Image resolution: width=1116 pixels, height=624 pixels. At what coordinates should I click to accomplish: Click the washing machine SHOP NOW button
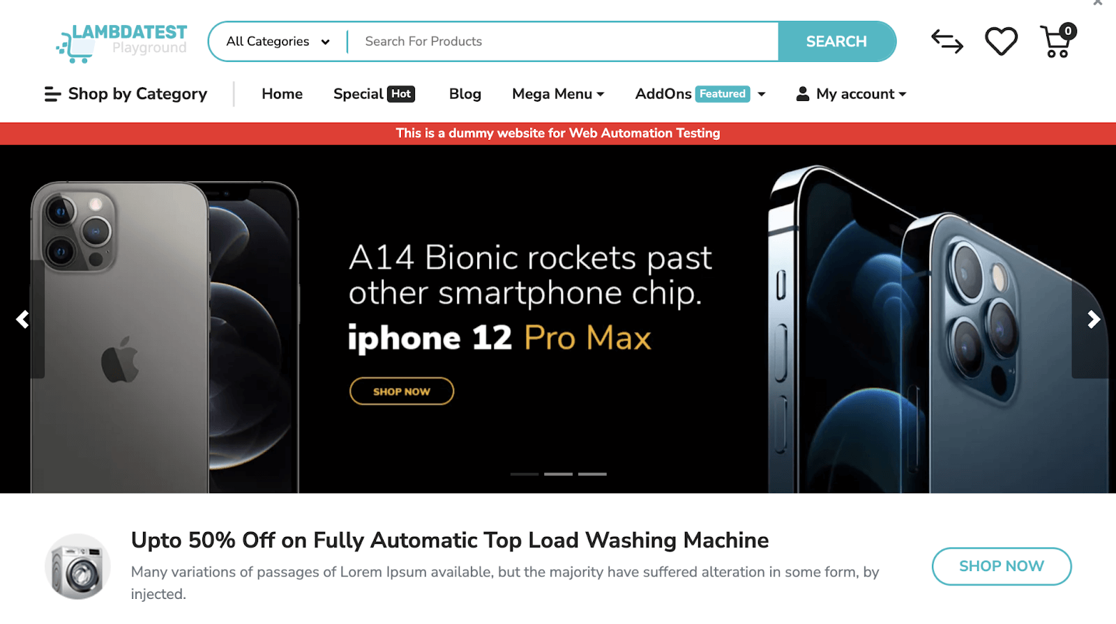(1002, 566)
